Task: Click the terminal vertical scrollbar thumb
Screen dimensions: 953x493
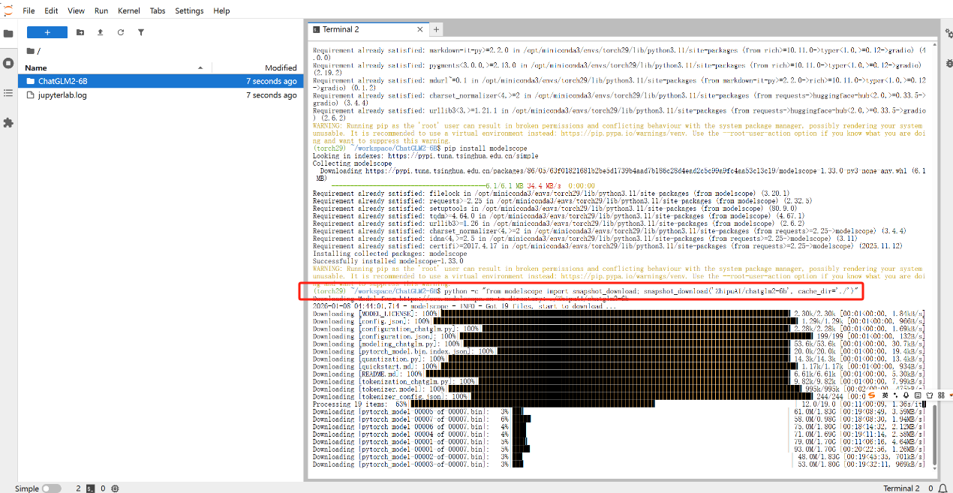Action: tap(934, 434)
